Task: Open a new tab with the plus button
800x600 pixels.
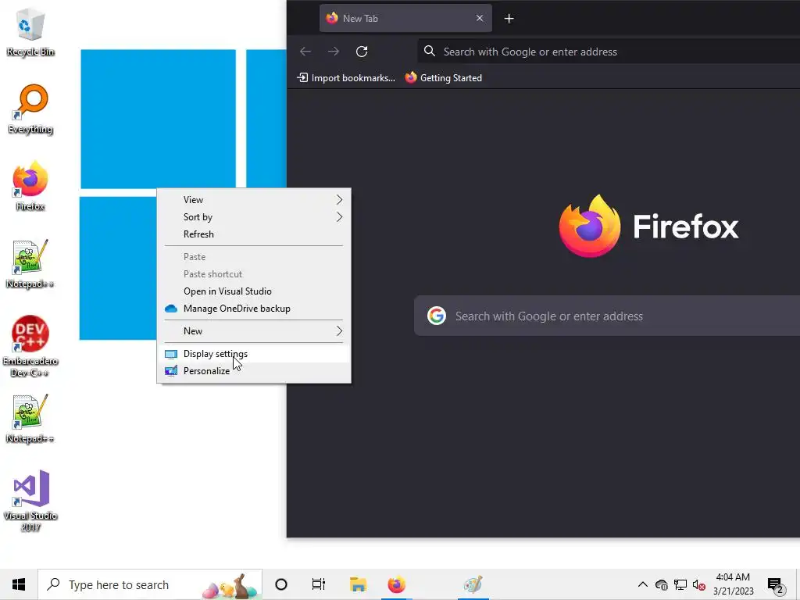Action: coord(509,19)
